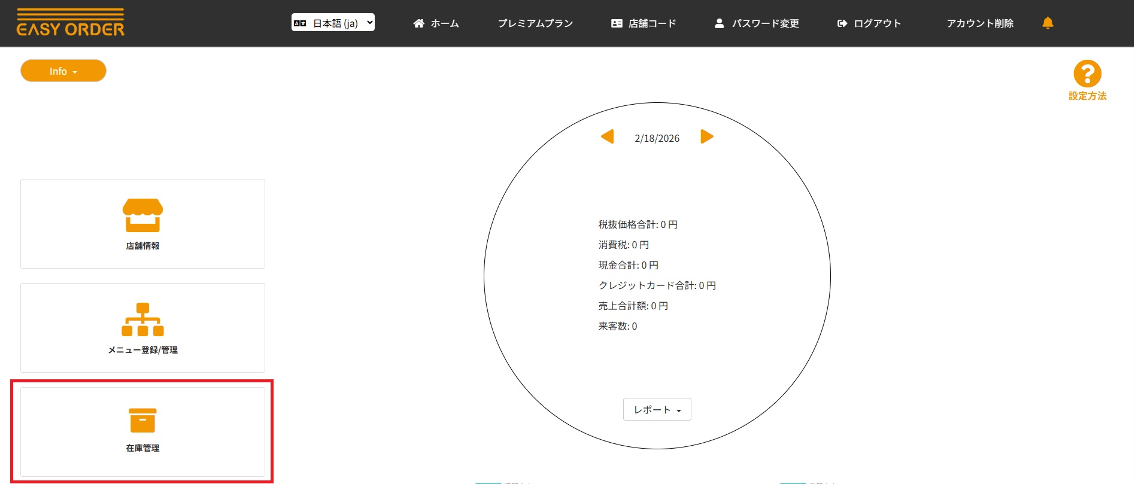This screenshot has height=484, width=1135.
Task: Open メニュー登録/管理 via the hierarchy icon
Action: point(142,319)
